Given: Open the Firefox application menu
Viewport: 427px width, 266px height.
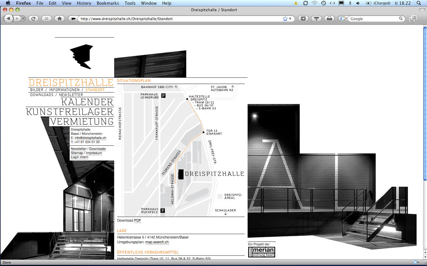Looking at the screenshot, I should 23,3.
